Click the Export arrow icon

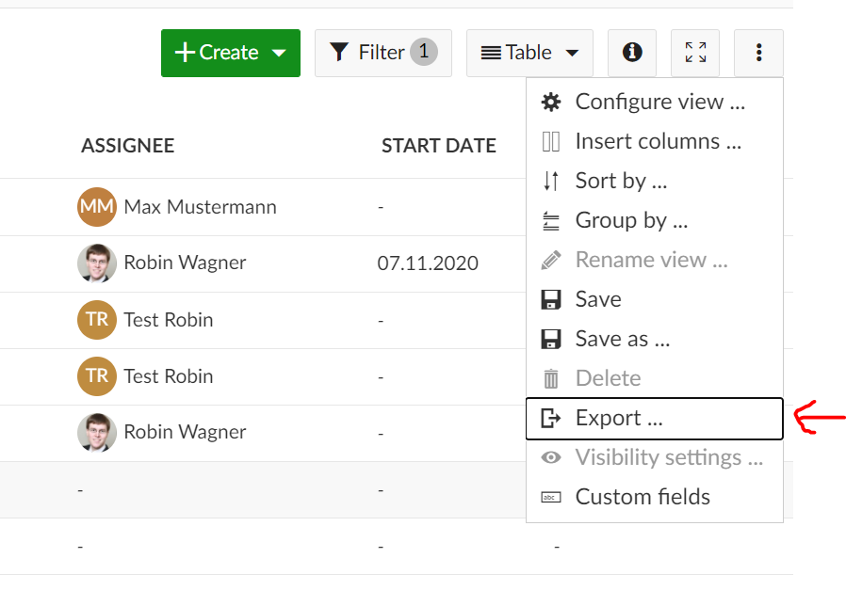coord(551,419)
